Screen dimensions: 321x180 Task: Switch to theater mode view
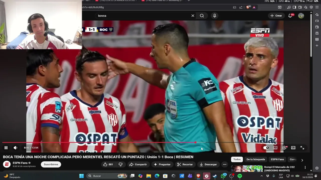pyautogui.click(x=293, y=148)
